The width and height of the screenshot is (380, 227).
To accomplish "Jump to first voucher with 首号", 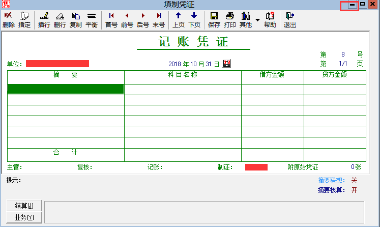I will [x=111, y=20].
